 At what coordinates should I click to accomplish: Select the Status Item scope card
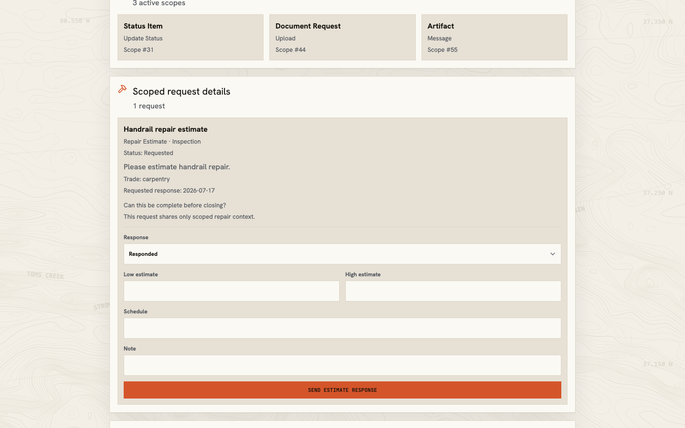(190, 37)
